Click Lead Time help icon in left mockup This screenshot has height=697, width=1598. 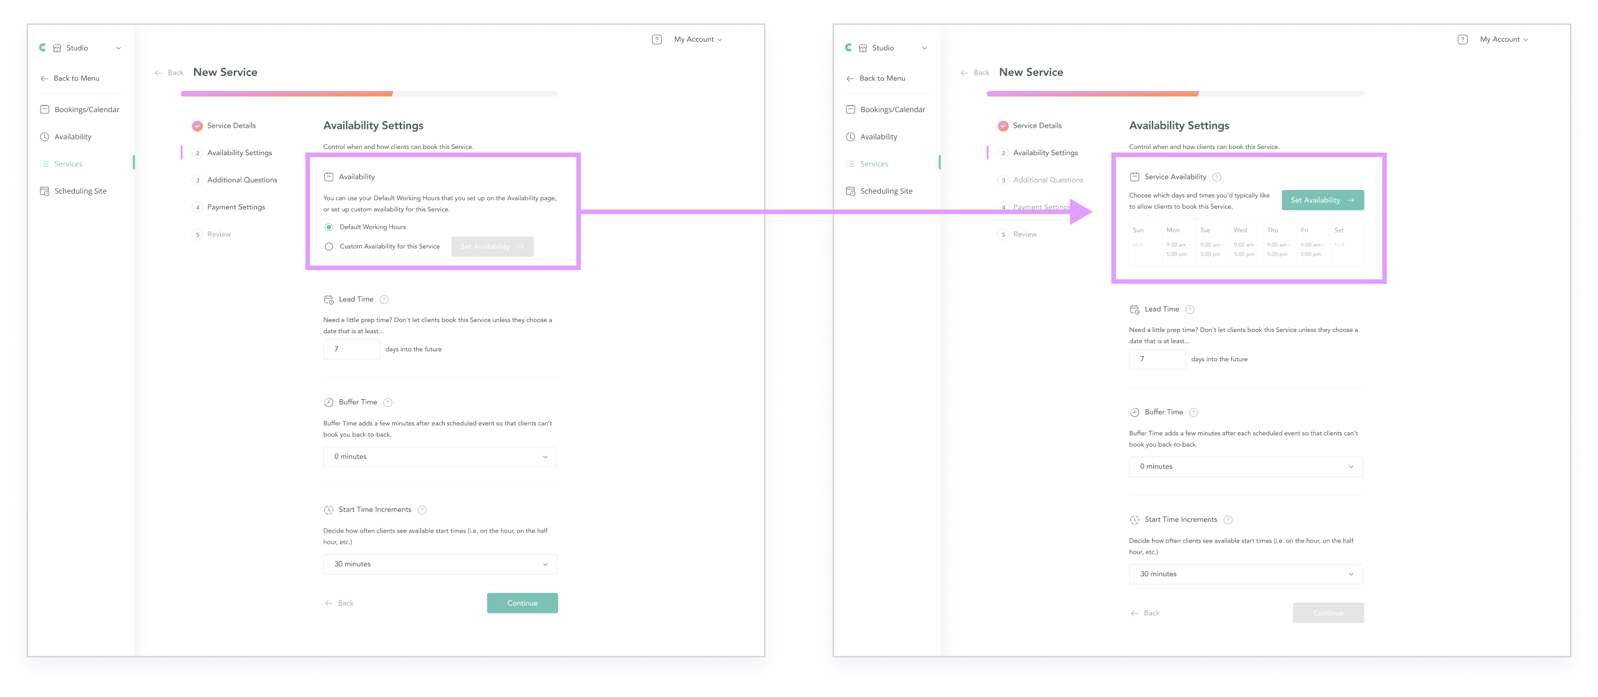pos(384,300)
